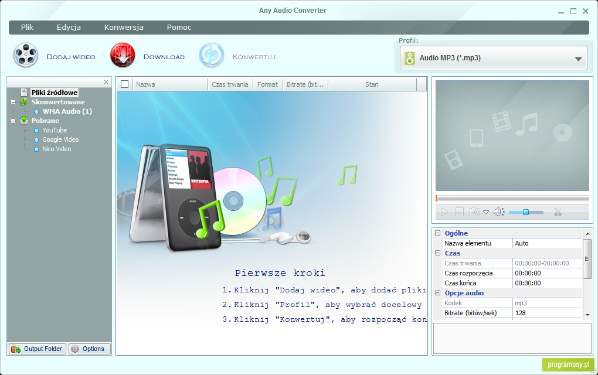Select Pobrane in the tree

(45, 121)
